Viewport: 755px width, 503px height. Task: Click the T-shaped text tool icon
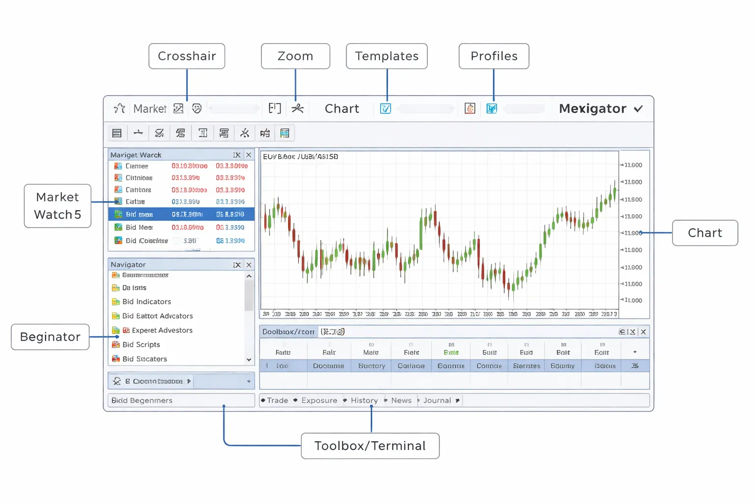203,133
